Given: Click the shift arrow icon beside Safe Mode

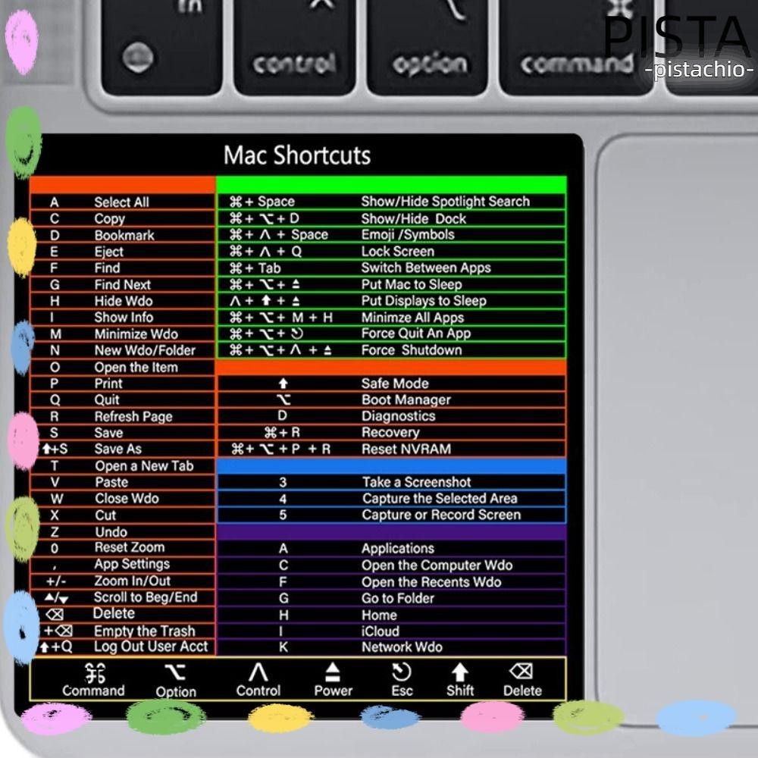Looking at the screenshot, I should [x=283, y=384].
